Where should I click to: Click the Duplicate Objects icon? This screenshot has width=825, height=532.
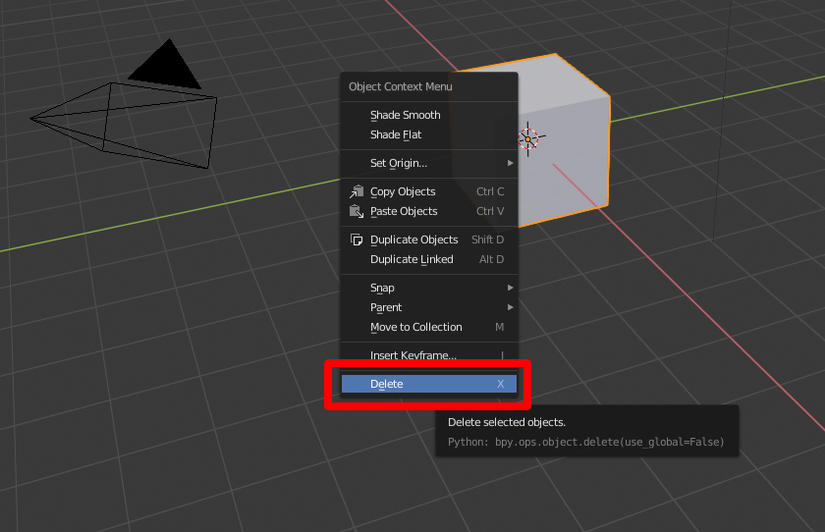(357, 239)
